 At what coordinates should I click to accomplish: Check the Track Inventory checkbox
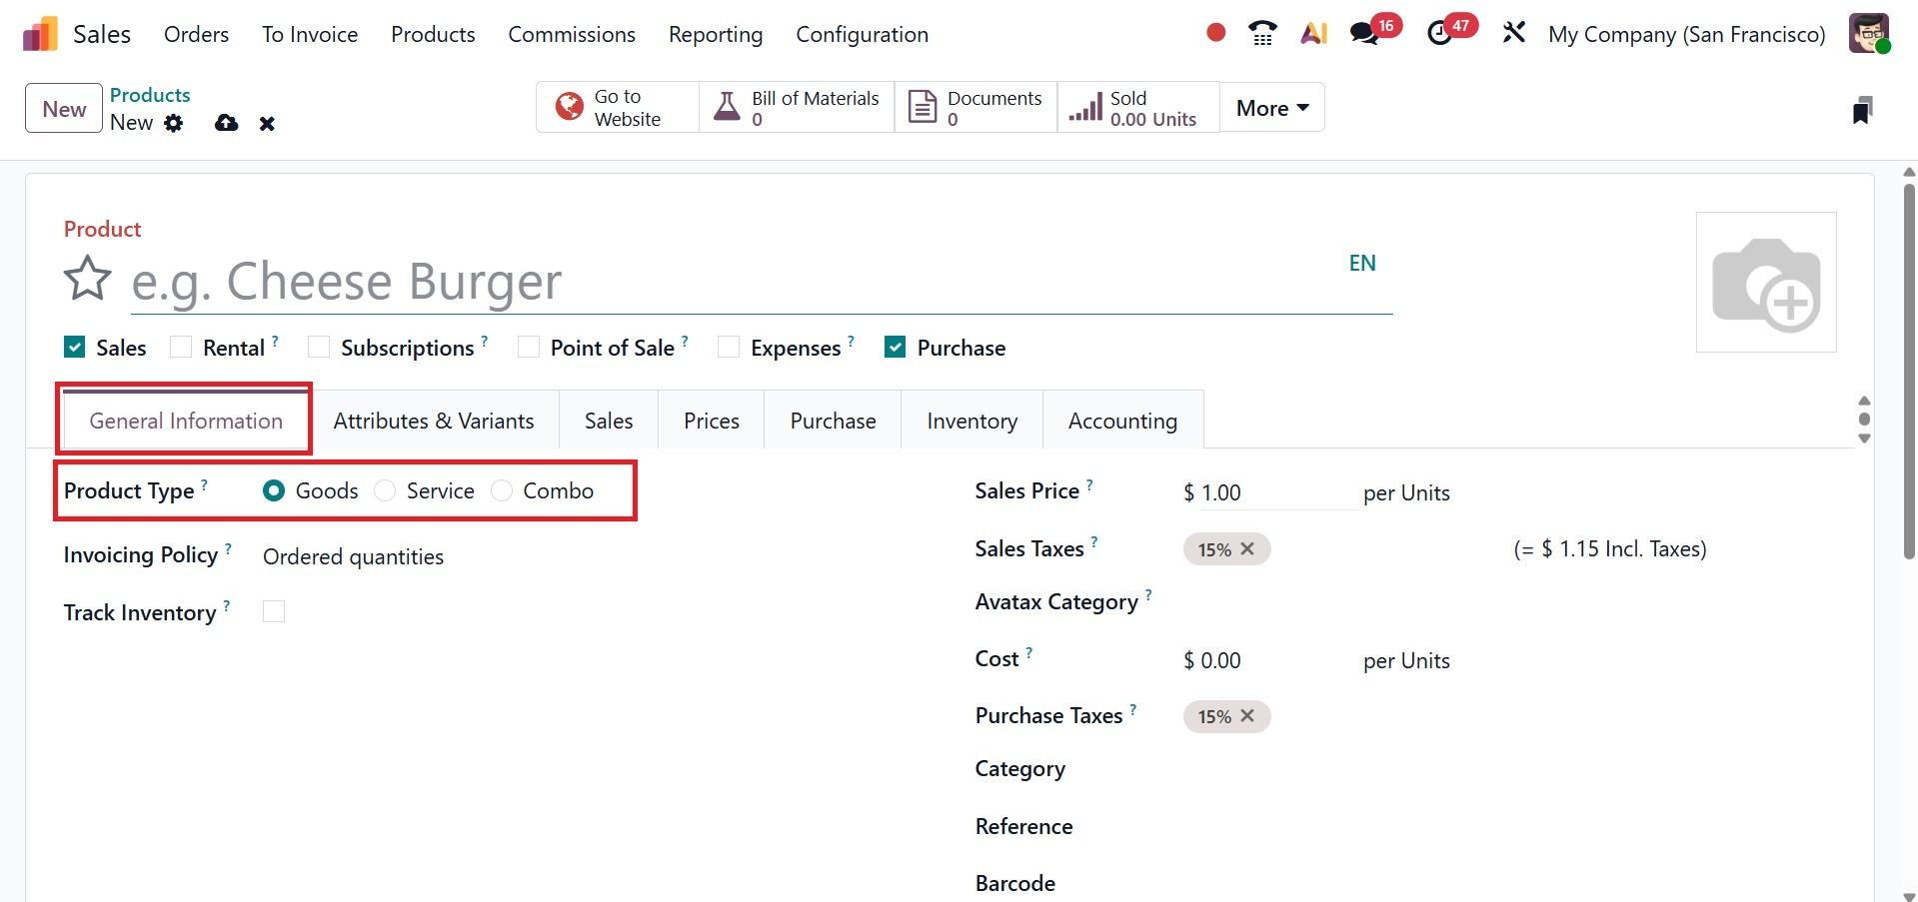[x=274, y=611]
